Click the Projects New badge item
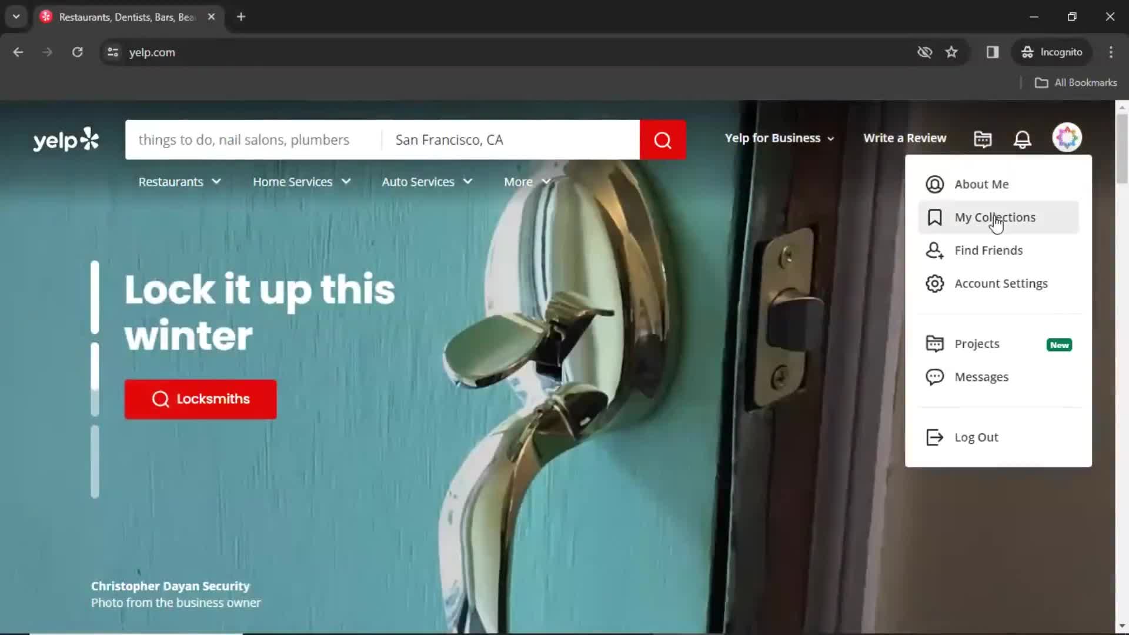Viewport: 1129px width, 635px height. (x=1000, y=343)
